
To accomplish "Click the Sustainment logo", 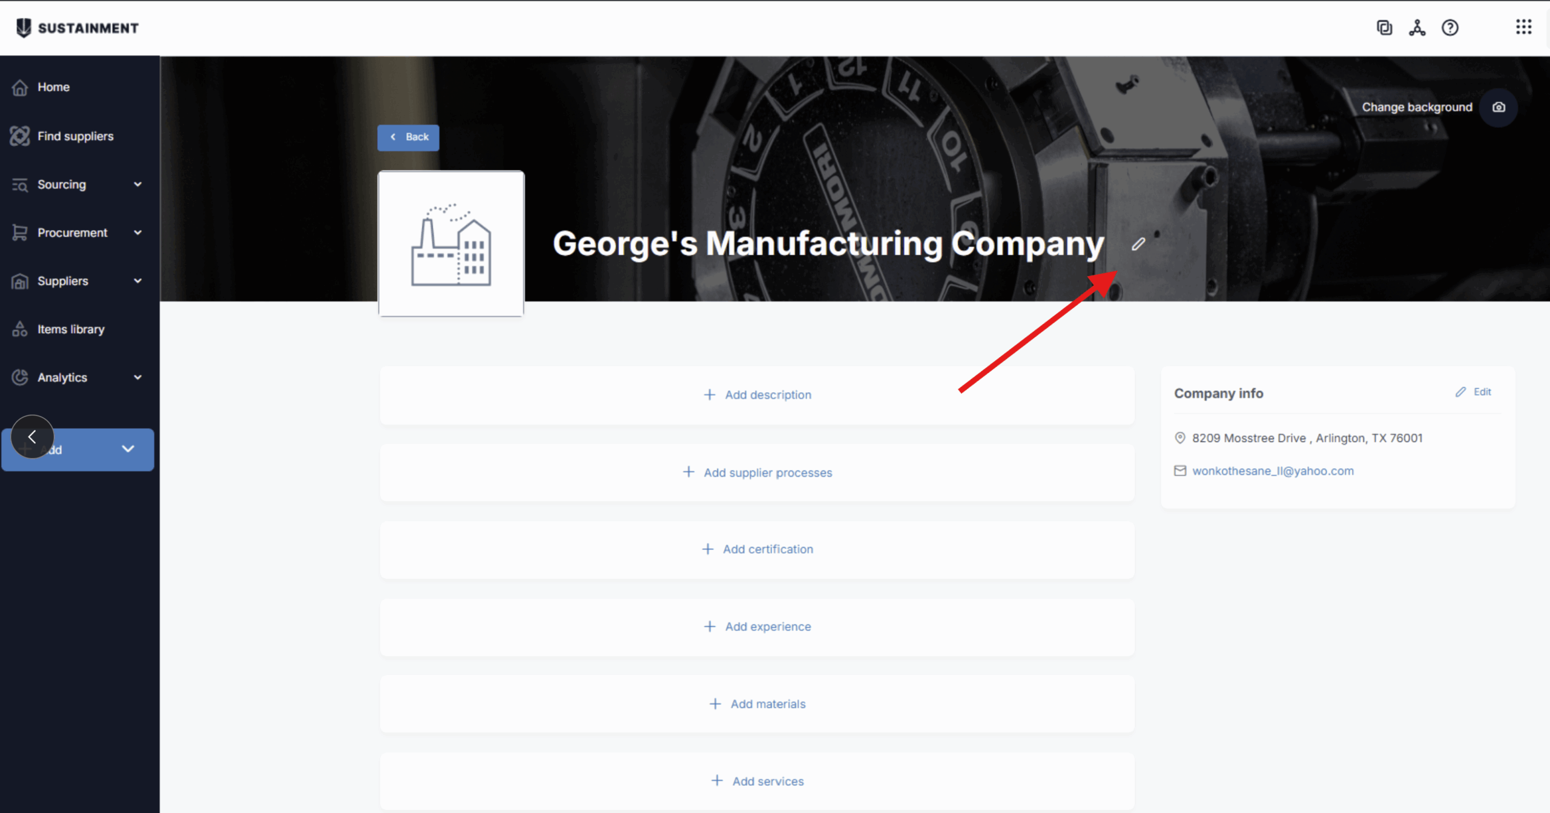I will tap(77, 28).
